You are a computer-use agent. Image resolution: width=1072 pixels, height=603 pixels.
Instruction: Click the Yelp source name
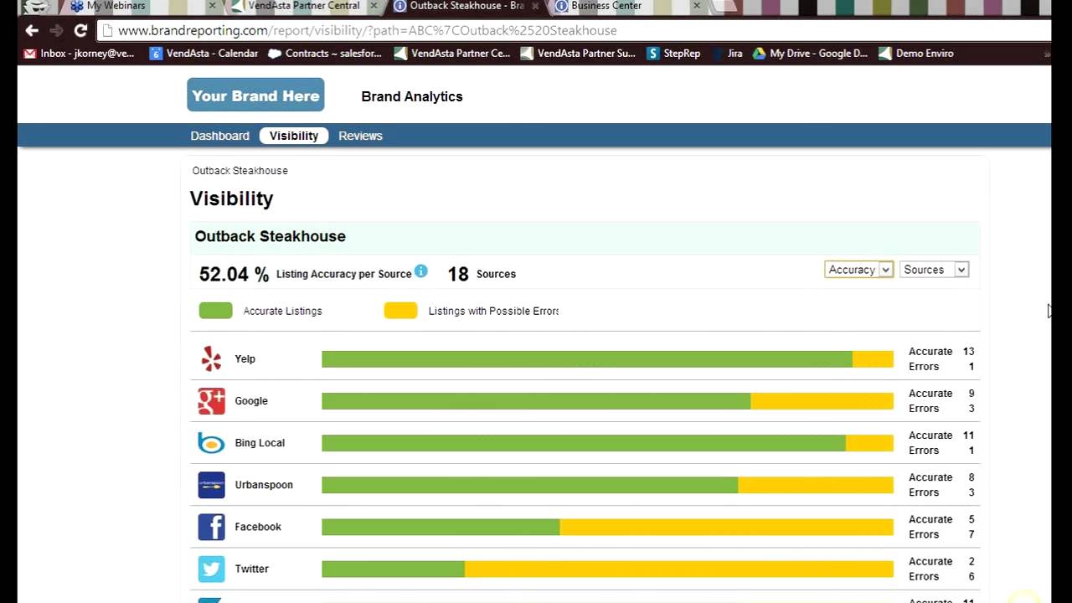point(245,359)
